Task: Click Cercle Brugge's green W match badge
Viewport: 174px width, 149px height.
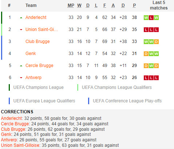Action: point(151,66)
